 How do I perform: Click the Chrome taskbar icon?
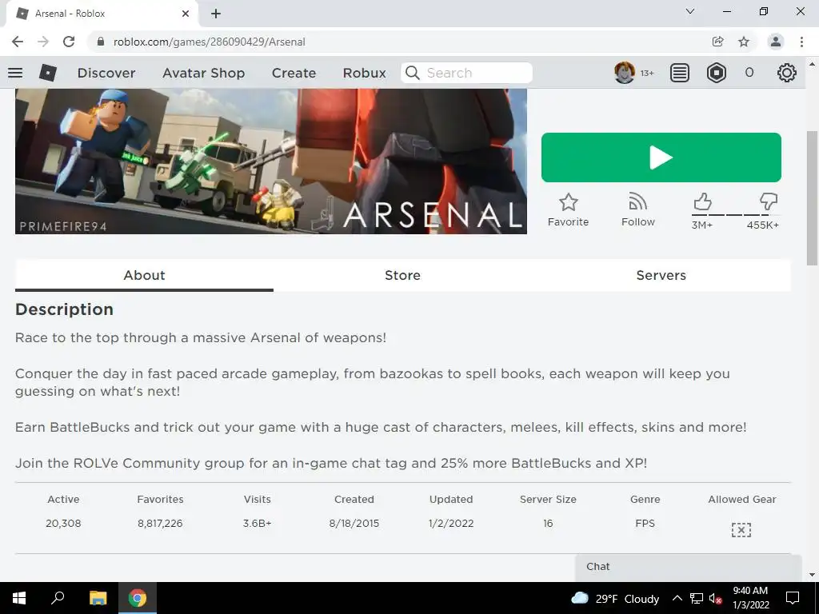point(138,598)
